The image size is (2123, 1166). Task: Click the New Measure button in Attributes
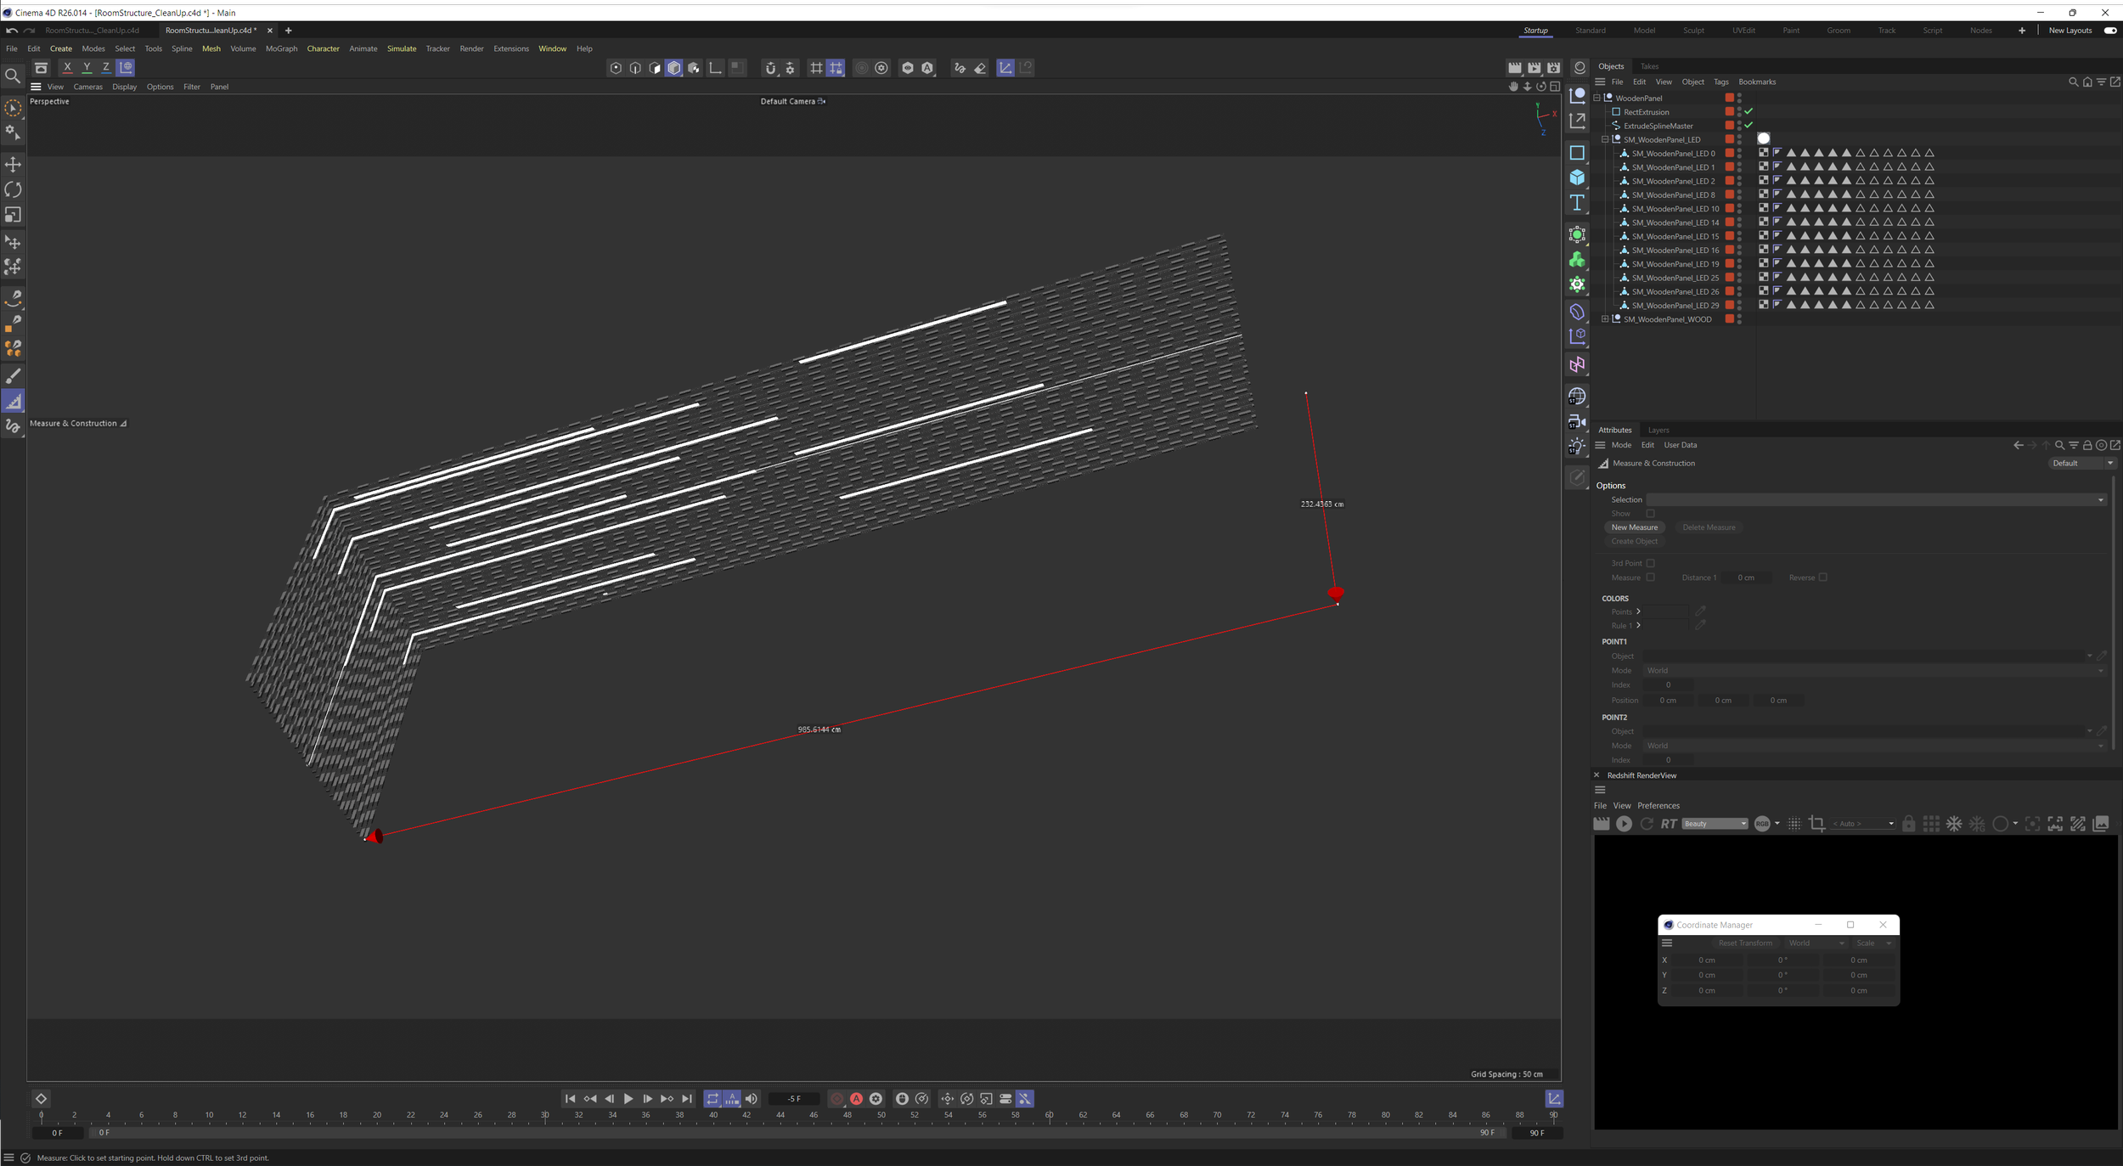(x=1635, y=527)
